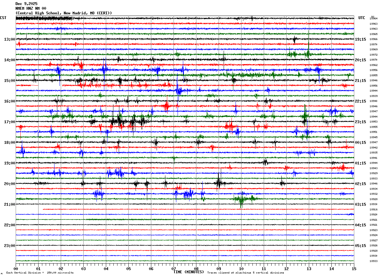The image size is (379, 277).
Task: Select the 16:00 CST time label
Action: point(9,101)
